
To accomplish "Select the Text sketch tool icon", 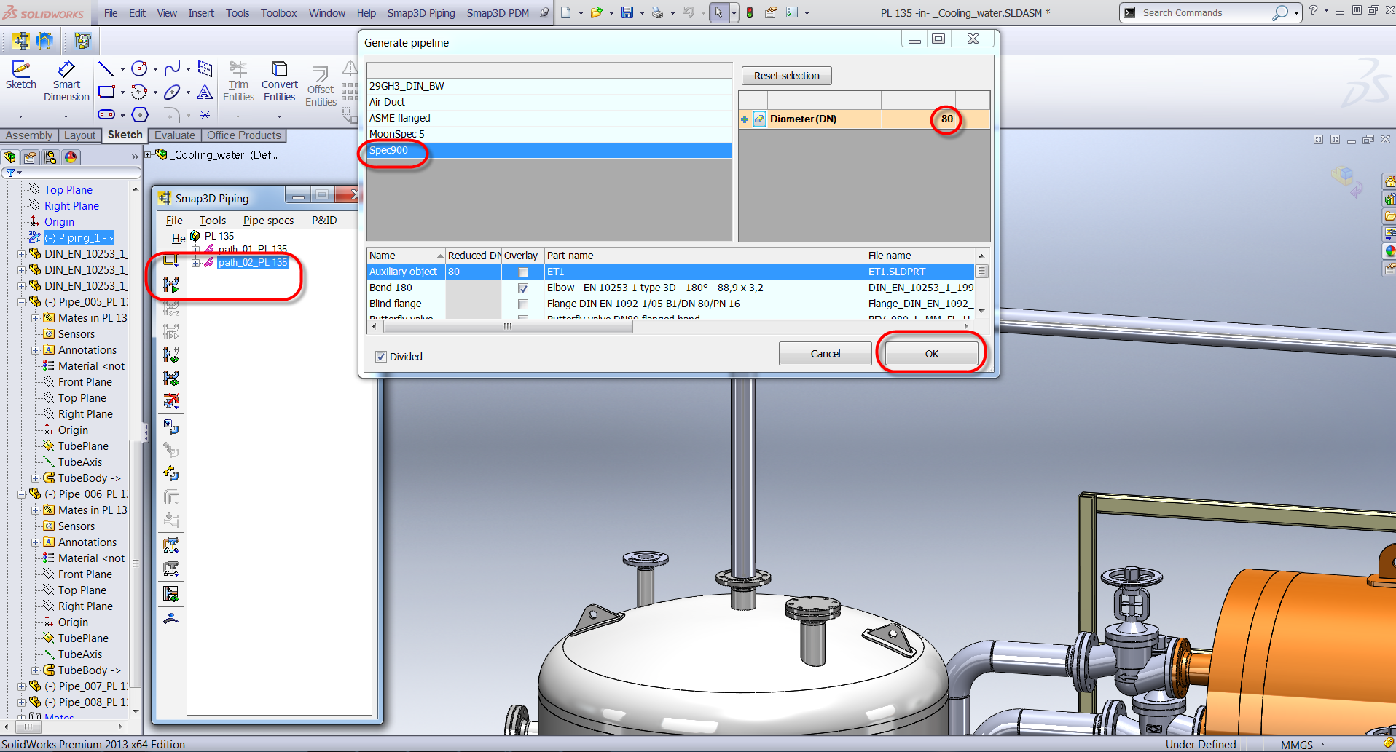I will tap(205, 92).
